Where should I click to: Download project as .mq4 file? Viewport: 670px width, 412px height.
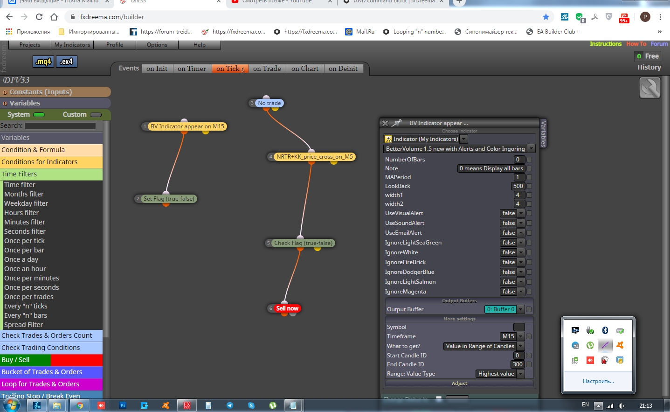click(x=44, y=62)
